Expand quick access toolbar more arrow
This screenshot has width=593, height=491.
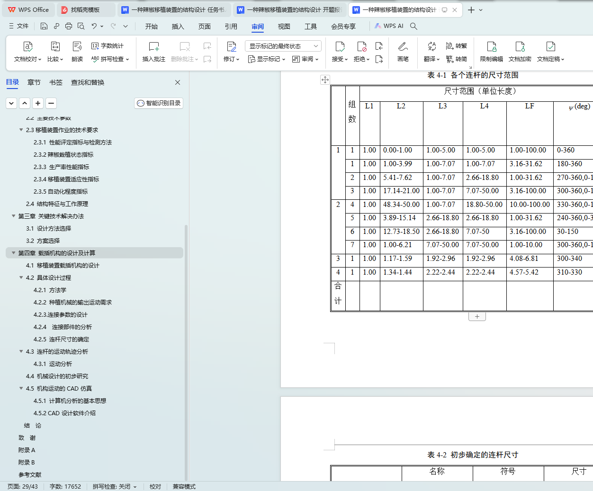tap(126, 26)
